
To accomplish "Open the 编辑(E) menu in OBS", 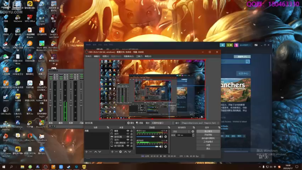I will (x=97, y=56).
